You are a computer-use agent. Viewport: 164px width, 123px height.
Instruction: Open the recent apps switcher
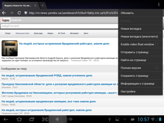click(x=32, y=119)
